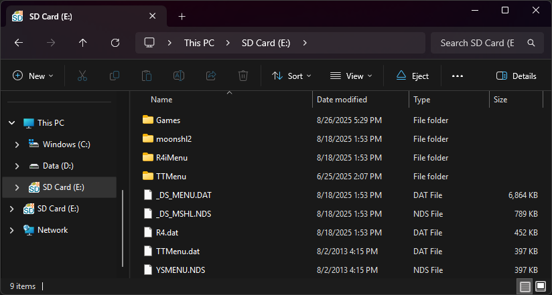This screenshot has height=295, width=552.
Task: Select This PC in navigation pane
Action: [x=51, y=122]
